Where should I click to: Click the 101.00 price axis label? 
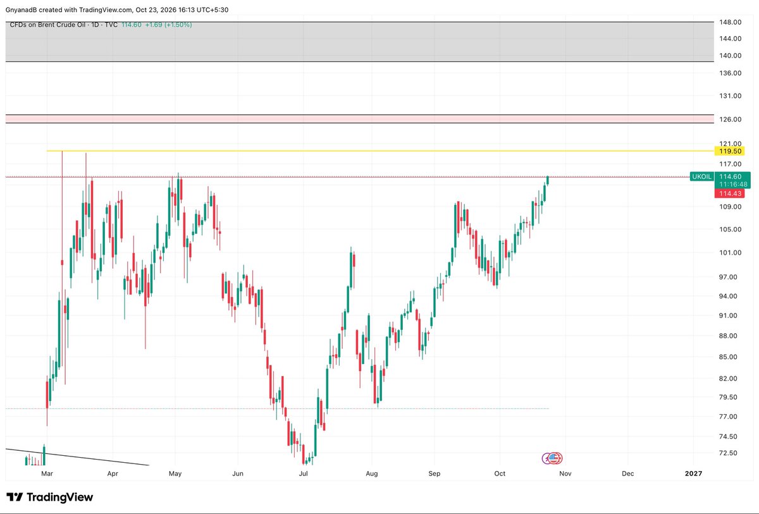[729, 253]
